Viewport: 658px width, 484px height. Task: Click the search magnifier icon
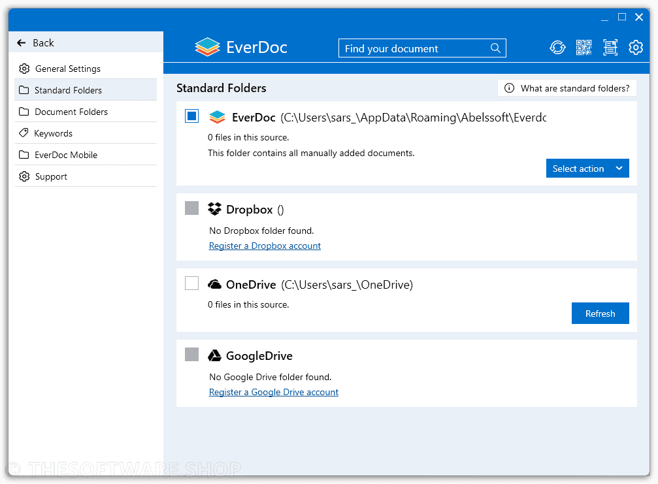pos(495,48)
